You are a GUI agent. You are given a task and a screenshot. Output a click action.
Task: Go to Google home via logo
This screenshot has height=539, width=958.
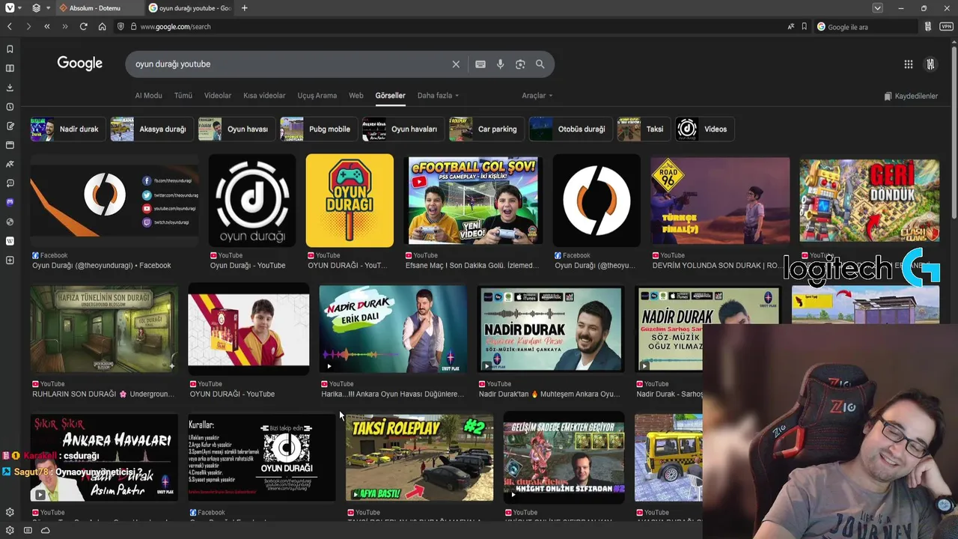click(80, 64)
